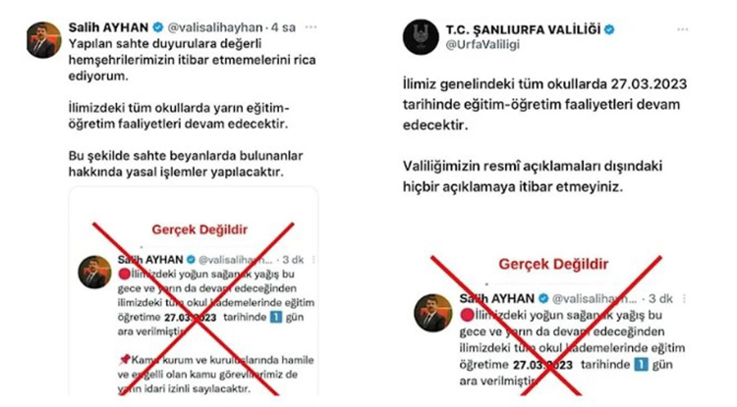Click the avatar in right embedded fake tweet

433,313
